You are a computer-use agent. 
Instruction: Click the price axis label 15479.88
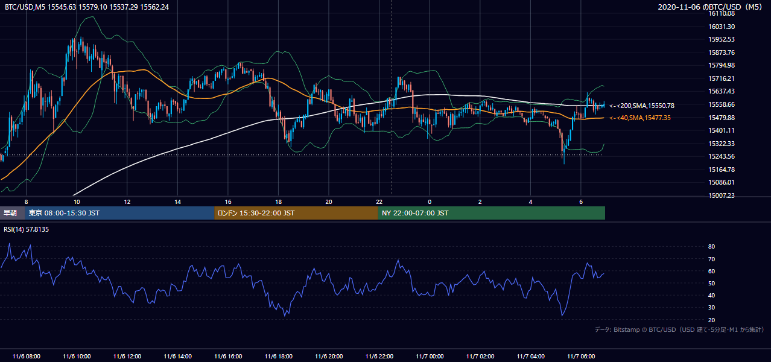(721, 118)
